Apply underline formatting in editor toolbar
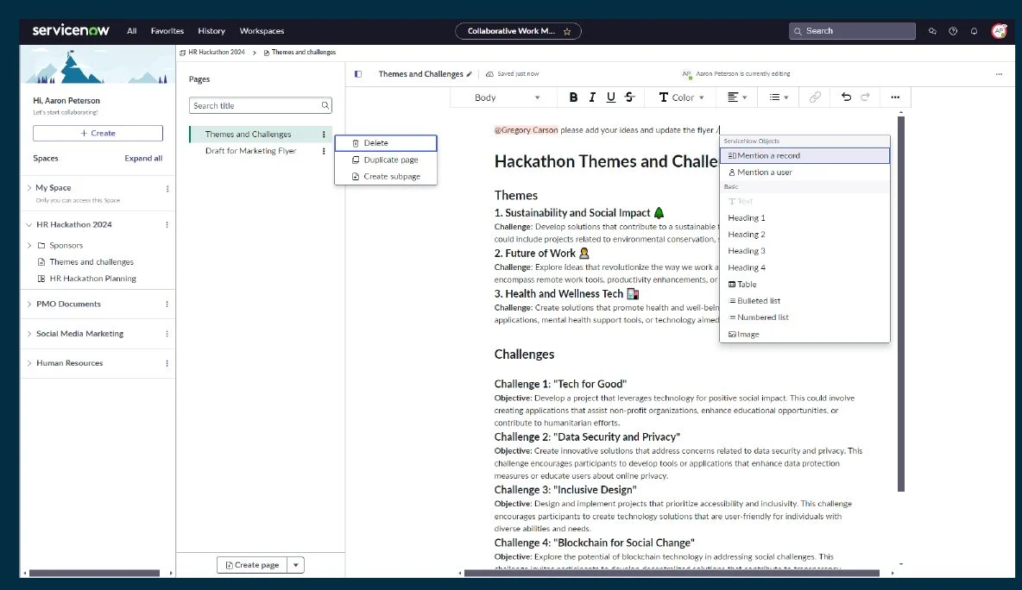The height and width of the screenshot is (590, 1022). [611, 97]
